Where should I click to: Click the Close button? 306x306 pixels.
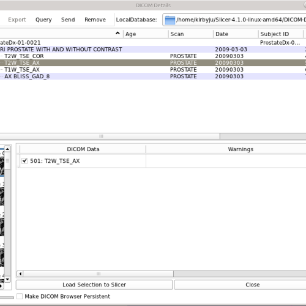point(241,285)
